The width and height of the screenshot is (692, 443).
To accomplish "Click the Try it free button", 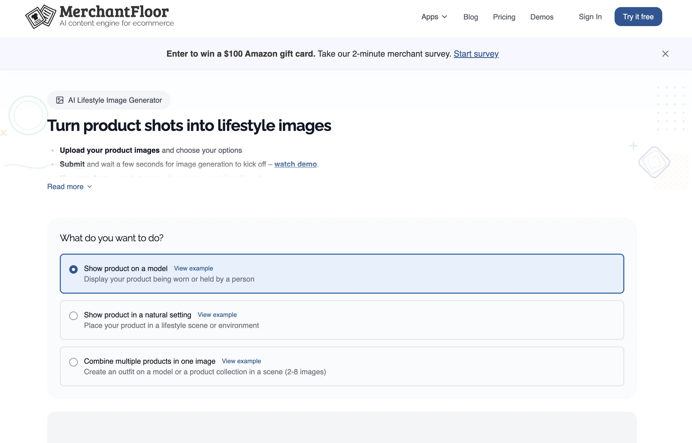I will [x=638, y=17].
